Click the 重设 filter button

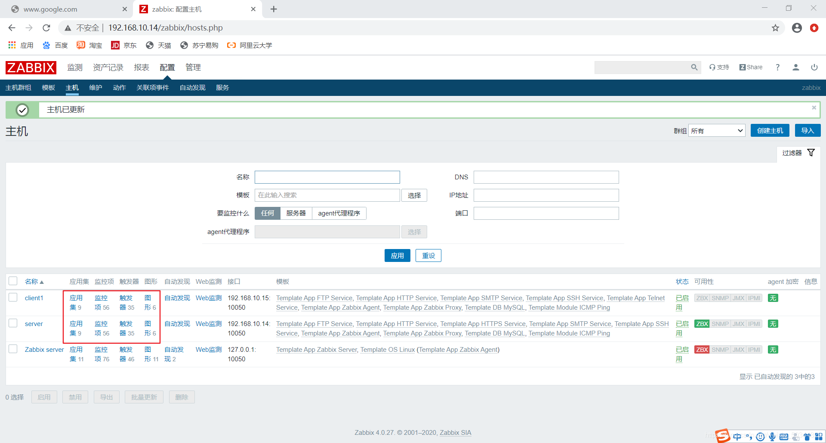tap(428, 255)
